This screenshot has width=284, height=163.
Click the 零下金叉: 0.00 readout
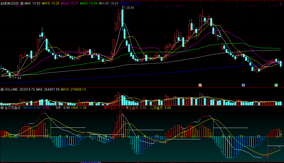point(114,108)
